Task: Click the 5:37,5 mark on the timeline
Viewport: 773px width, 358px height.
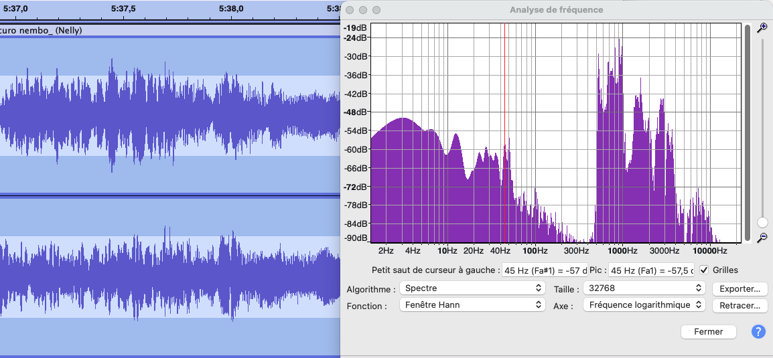Action: pyautogui.click(x=124, y=9)
